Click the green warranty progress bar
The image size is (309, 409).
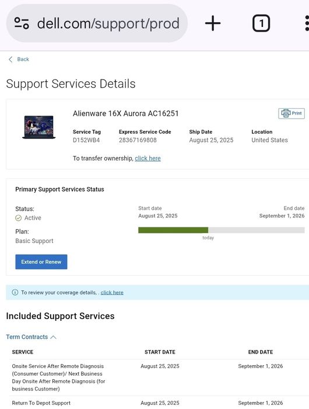point(173,230)
